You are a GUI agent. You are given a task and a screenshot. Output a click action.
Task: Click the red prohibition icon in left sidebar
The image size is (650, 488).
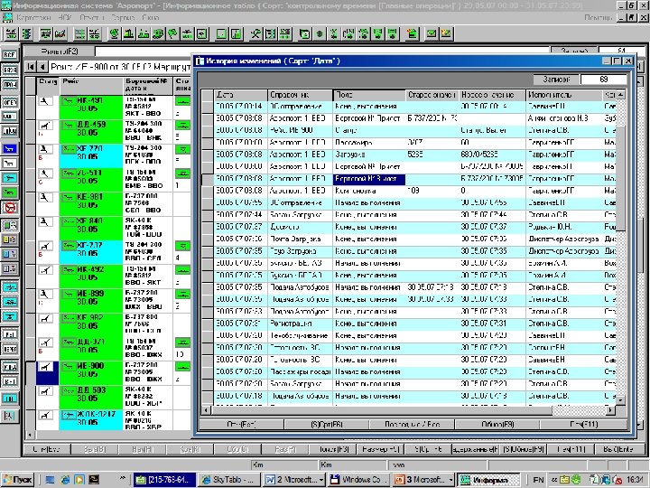[x=10, y=208]
